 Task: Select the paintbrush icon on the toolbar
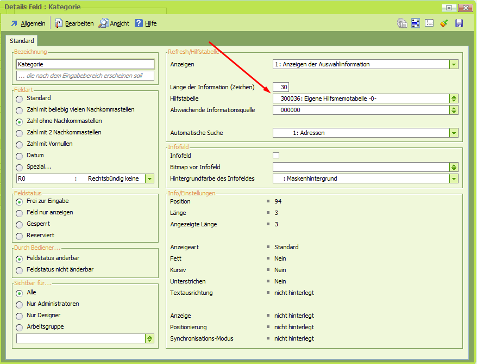coord(443,23)
